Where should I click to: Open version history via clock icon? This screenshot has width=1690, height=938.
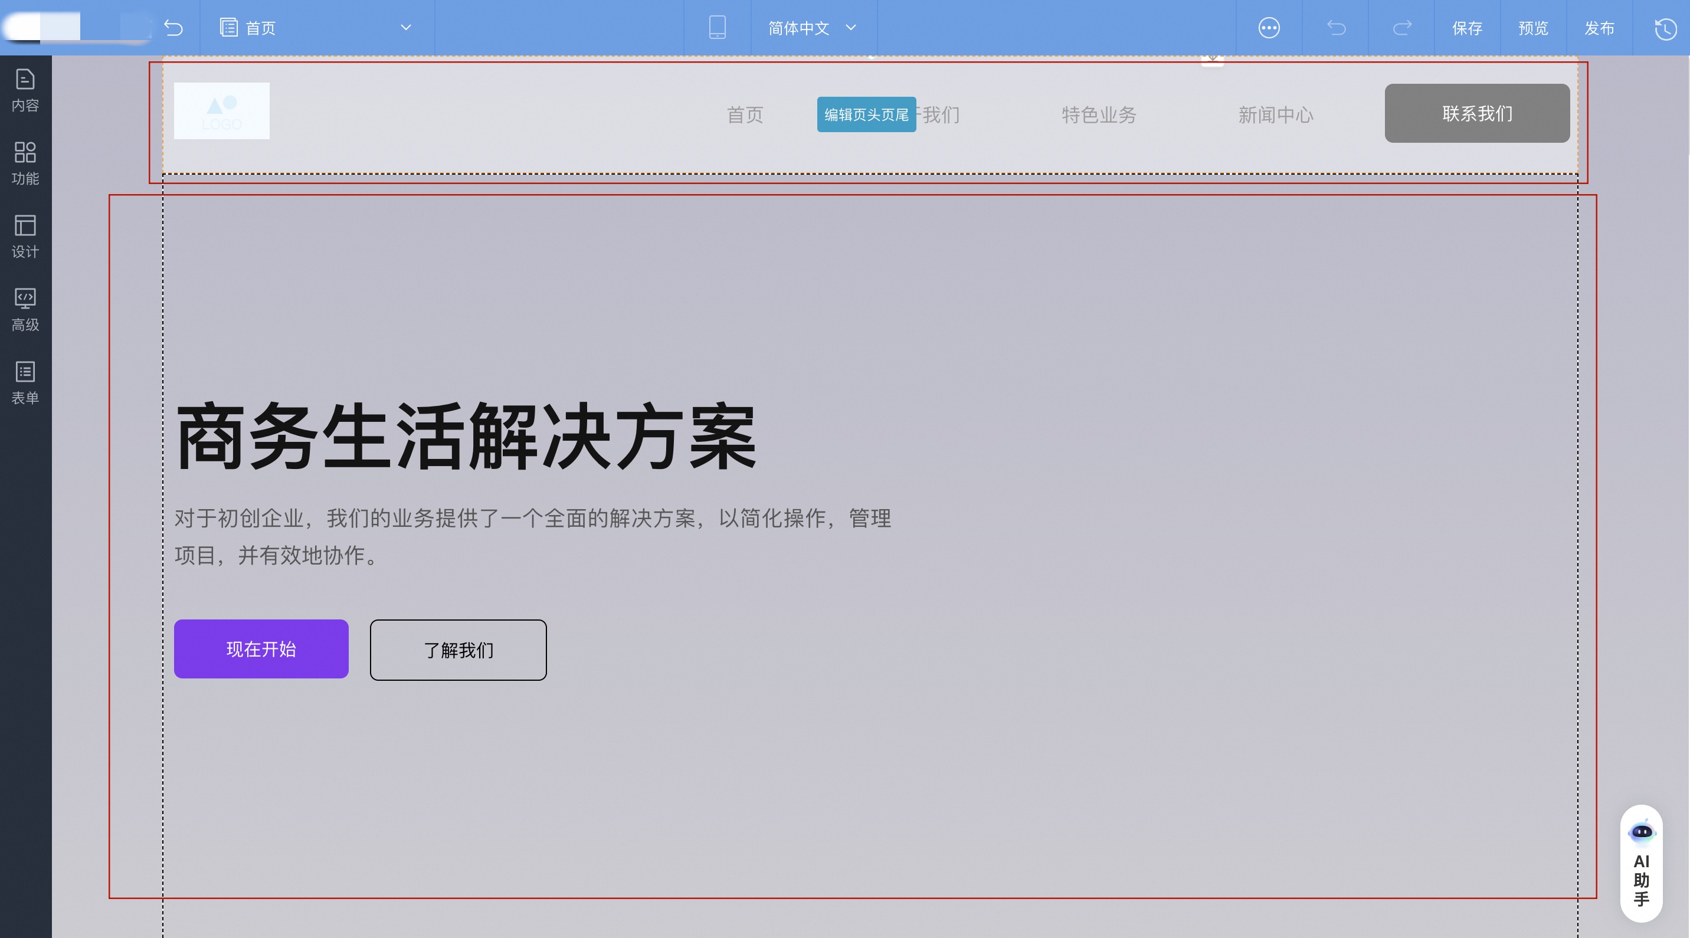pyautogui.click(x=1665, y=28)
